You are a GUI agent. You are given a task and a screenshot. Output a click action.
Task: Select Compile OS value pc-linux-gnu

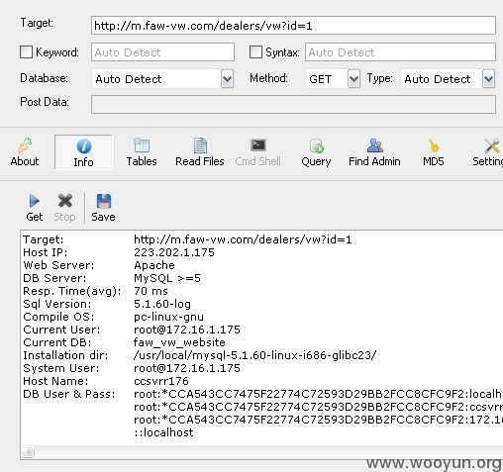(x=168, y=317)
